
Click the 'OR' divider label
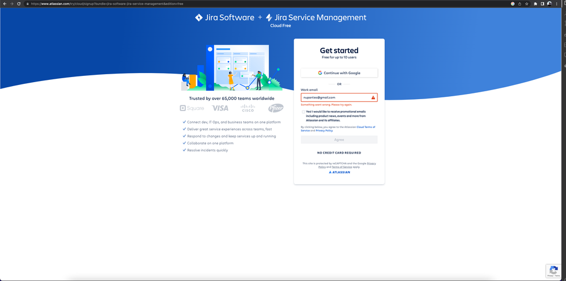[339, 84]
